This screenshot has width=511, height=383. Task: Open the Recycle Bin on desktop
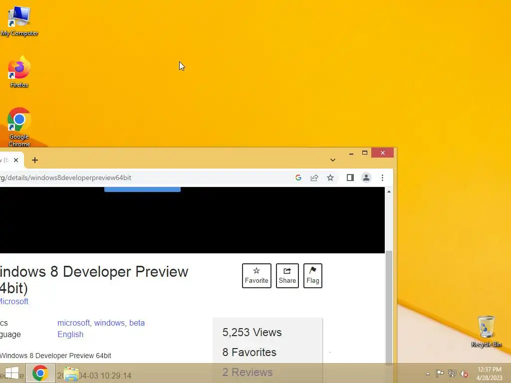tap(486, 331)
